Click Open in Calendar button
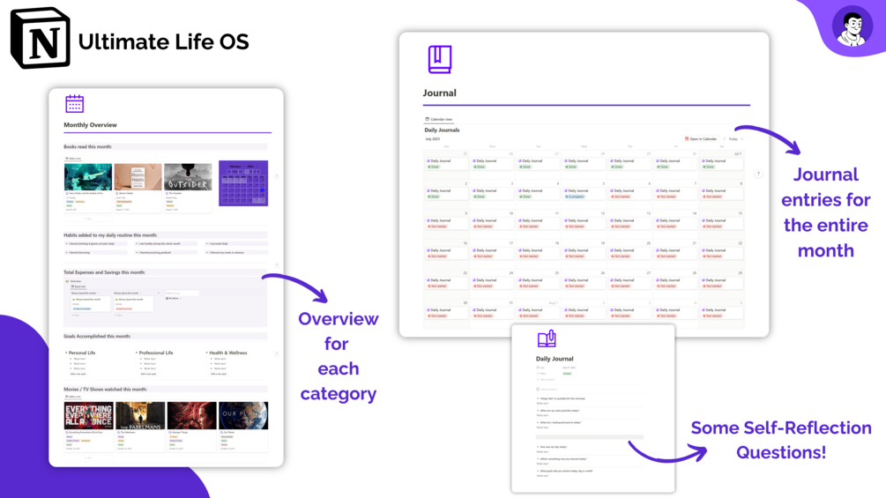886x498 pixels. tap(701, 139)
